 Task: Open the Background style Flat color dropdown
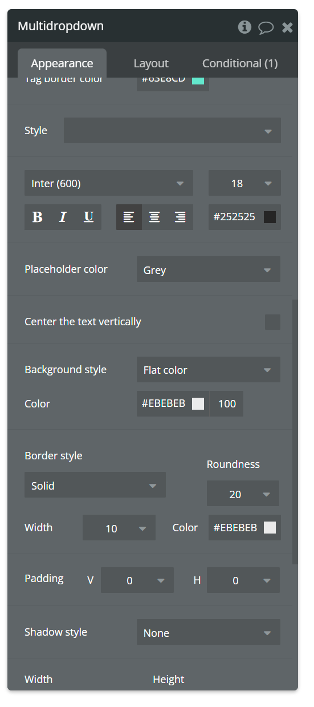209,370
